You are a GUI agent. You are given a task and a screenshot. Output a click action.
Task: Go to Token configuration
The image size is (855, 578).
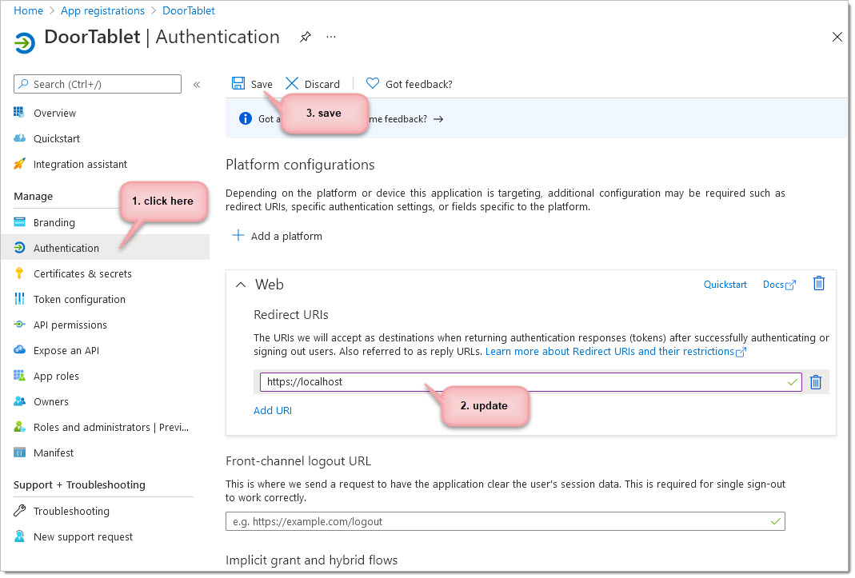[x=79, y=299]
